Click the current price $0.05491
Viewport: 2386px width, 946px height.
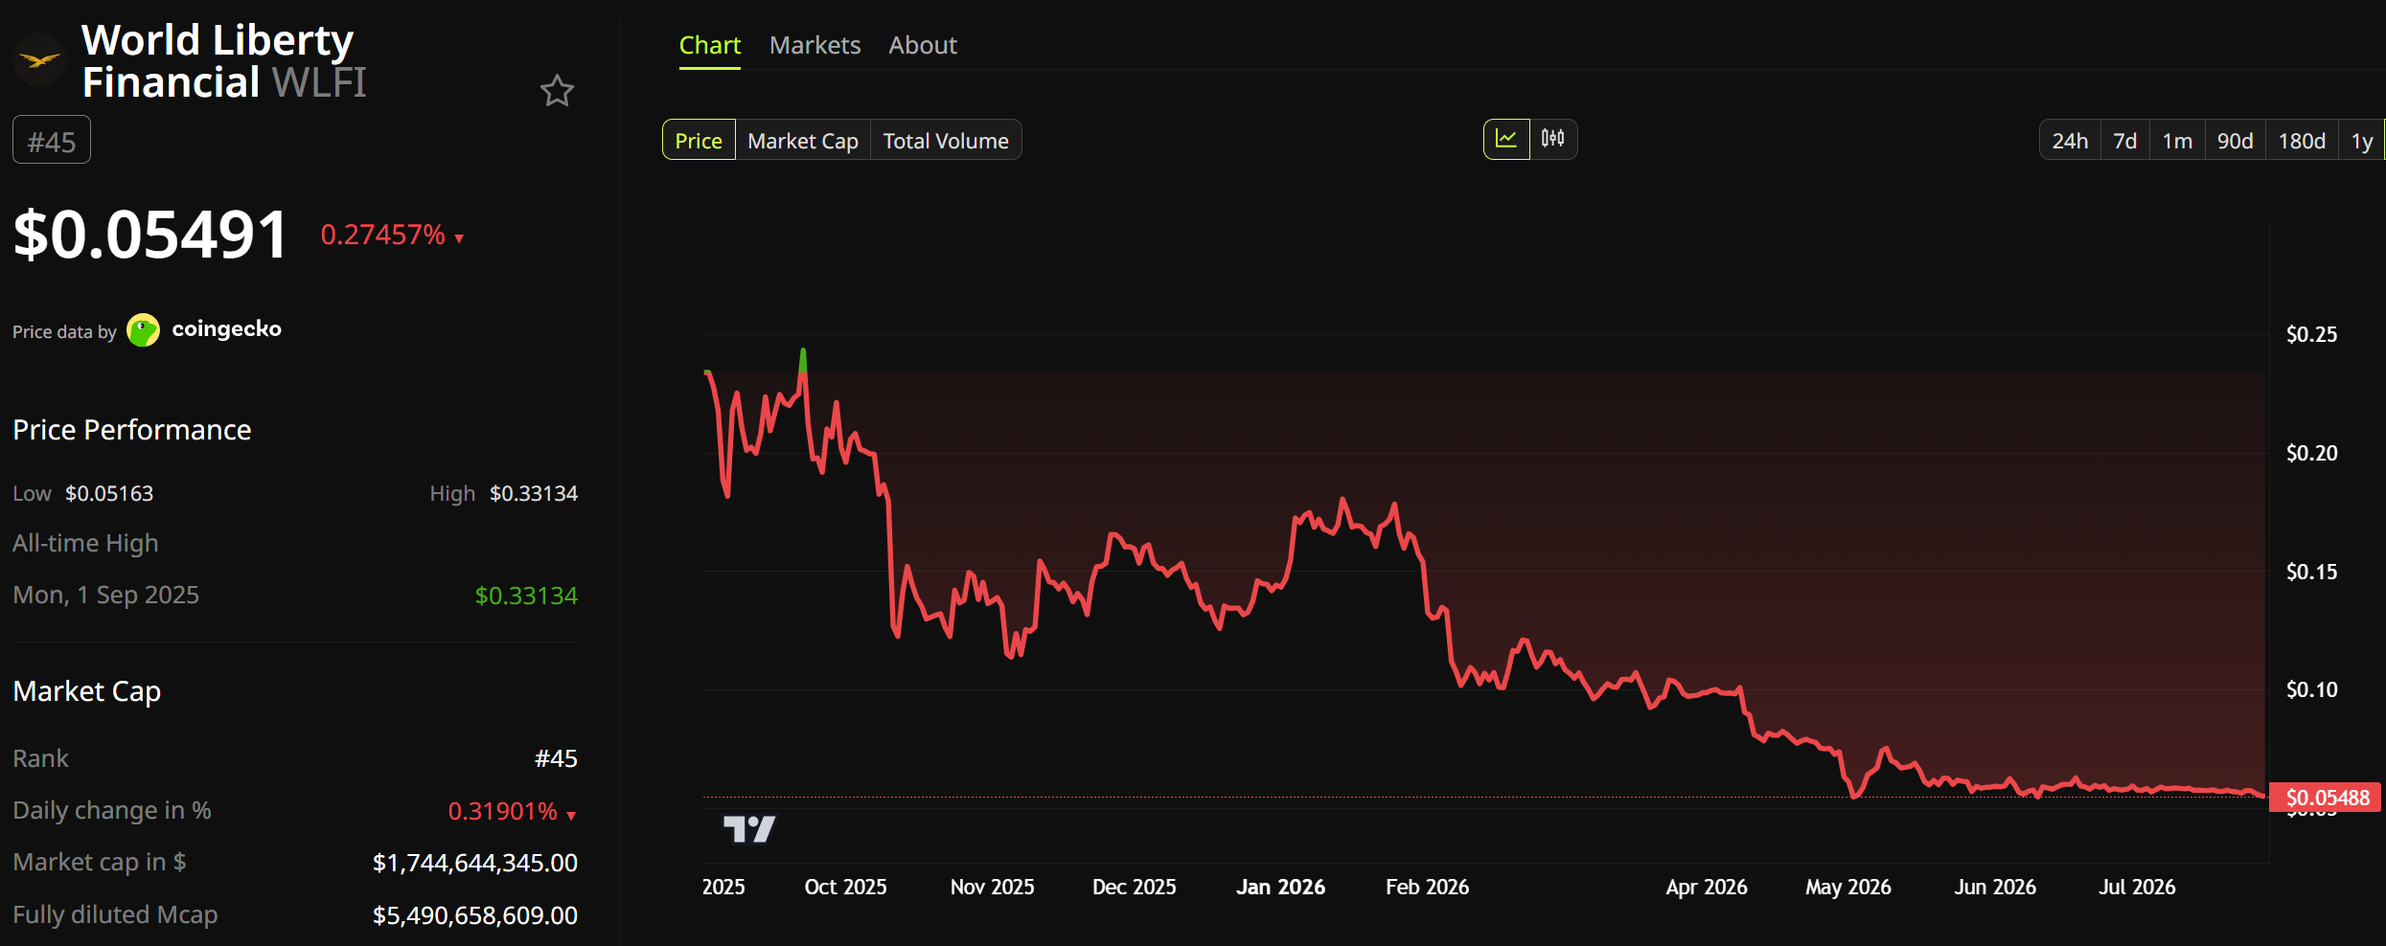150,235
